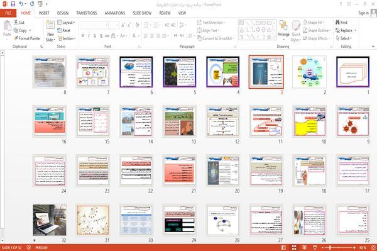Image resolution: width=377 pixels, height=251 pixels.
Task: Open Font dialog launcher
Action: pyautogui.click(x=139, y=47)
